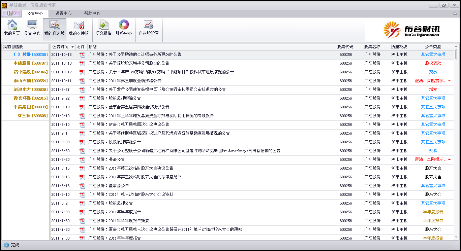Open the 2011-9-10 专项报告 announcement

click(x=151, y=116)
